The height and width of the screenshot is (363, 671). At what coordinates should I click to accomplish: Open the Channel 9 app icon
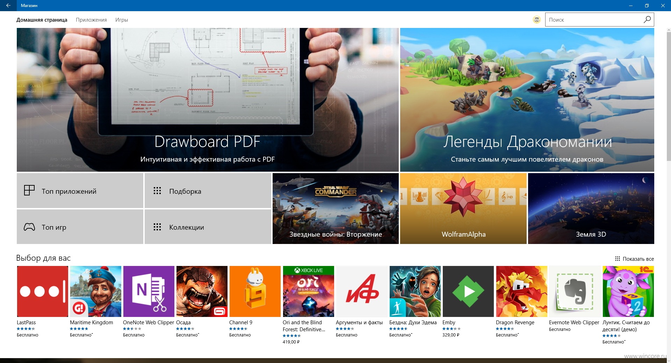click(x=255, y=291)
